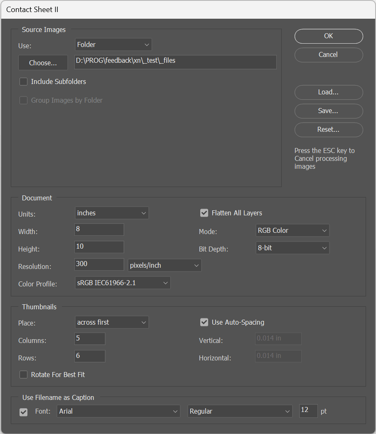
Task: Uncheck the filename caption Font checkbox
Action: pos(24,412)
